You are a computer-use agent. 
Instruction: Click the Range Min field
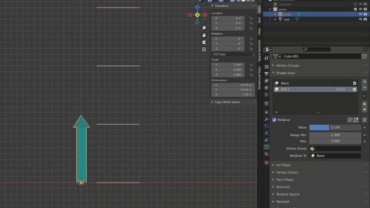(x=335, y=135)
